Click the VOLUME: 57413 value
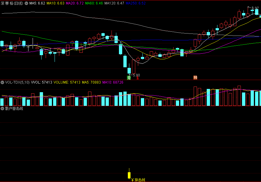Screen dimensions: 261x182 pyautogui.click(x=67, y=82)
